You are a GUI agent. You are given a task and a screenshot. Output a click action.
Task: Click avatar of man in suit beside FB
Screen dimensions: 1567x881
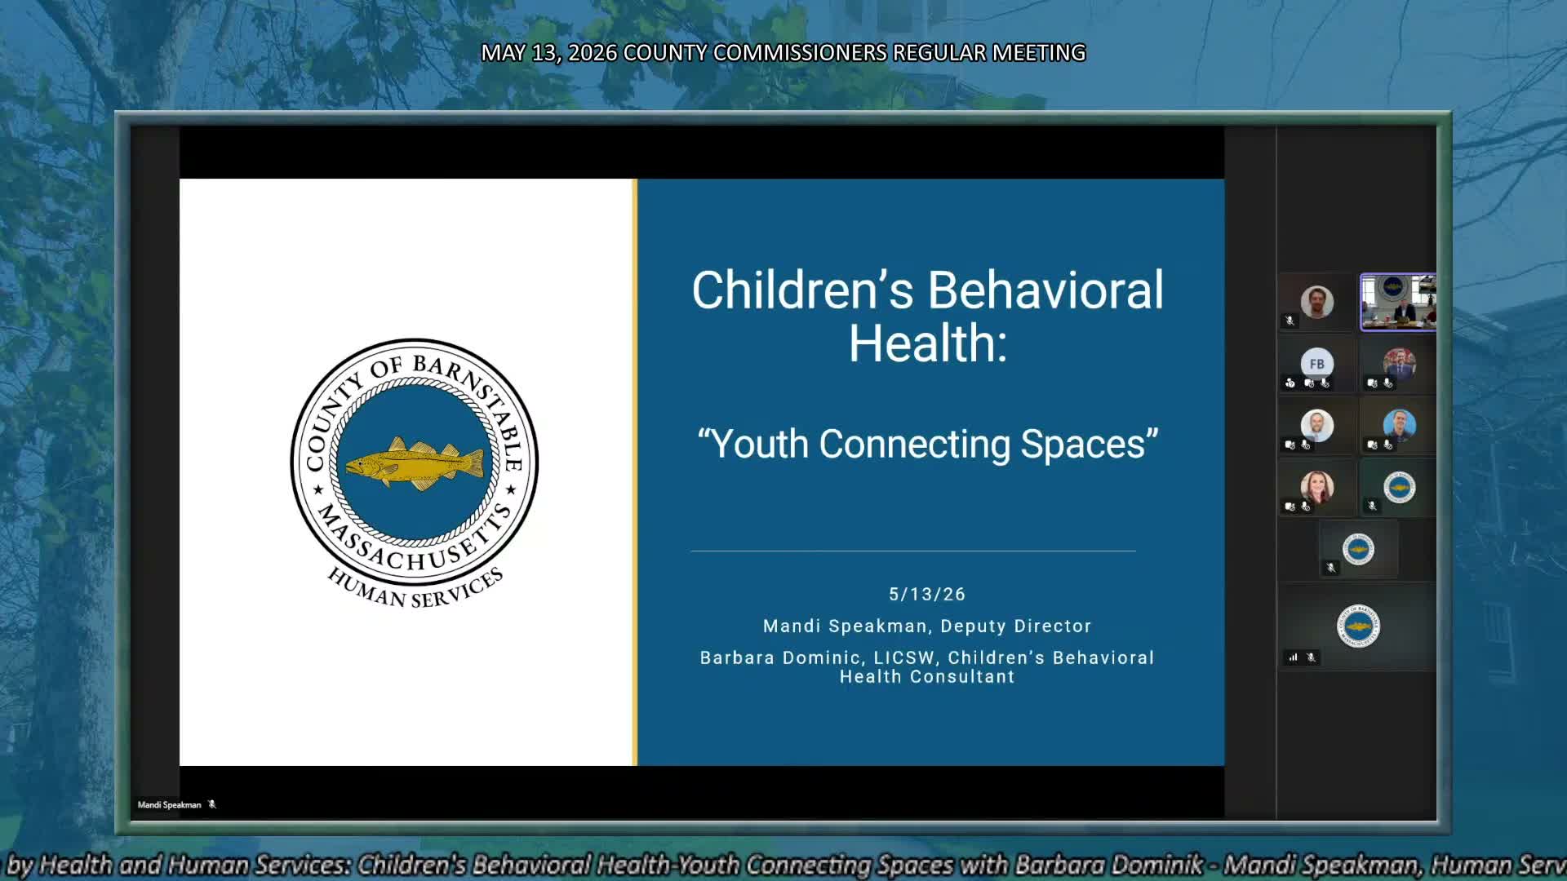pos(1400,364)
